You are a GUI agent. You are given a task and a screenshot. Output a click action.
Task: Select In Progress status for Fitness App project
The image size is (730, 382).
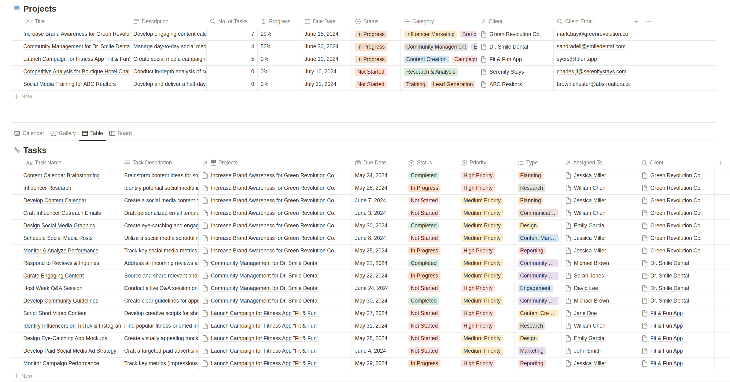(370, 59)
